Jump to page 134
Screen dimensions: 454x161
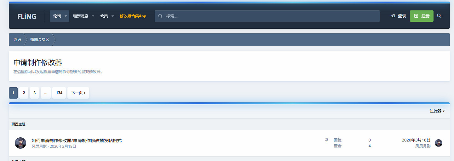point(59,93)
